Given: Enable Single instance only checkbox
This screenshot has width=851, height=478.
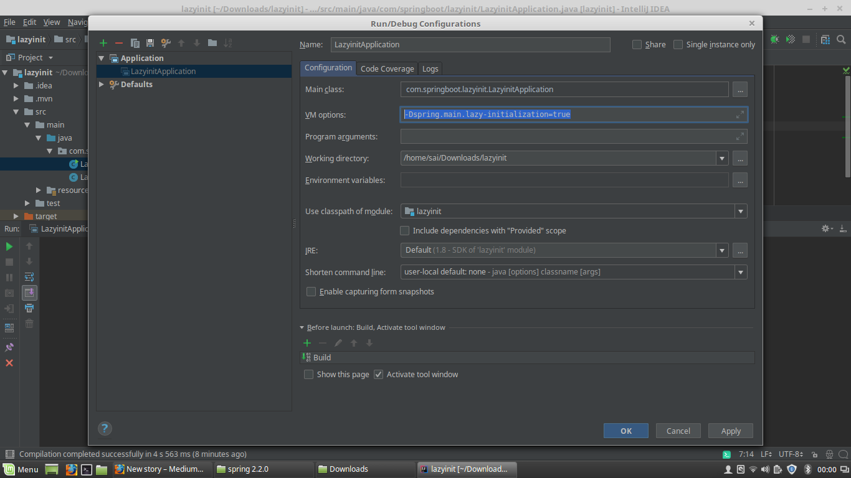Looking at the screenshot, I should pos(678,45).
